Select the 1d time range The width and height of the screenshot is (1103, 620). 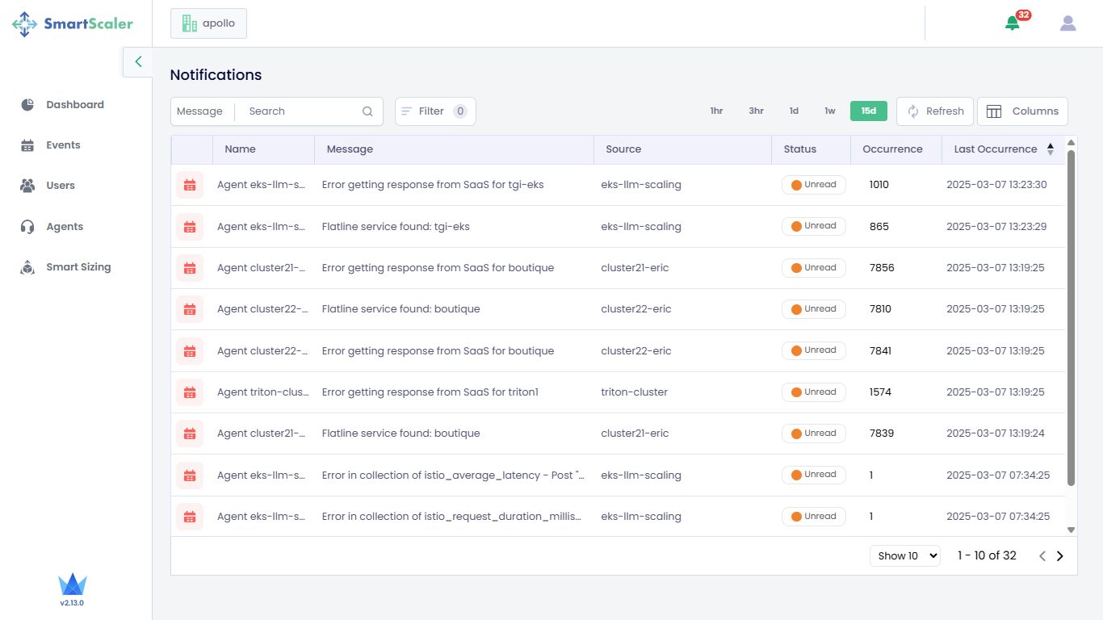pos(794,111)
